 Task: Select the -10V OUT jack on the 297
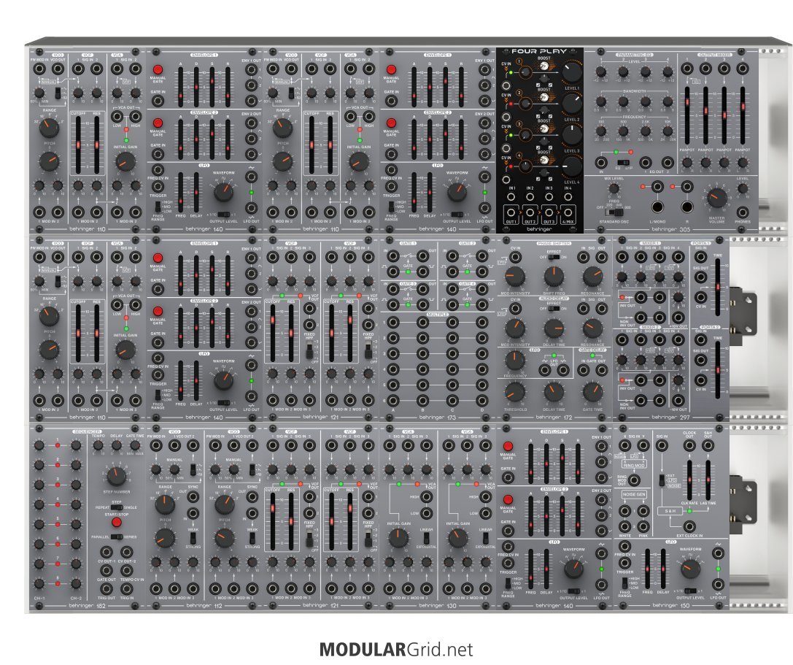coord(678,400)
